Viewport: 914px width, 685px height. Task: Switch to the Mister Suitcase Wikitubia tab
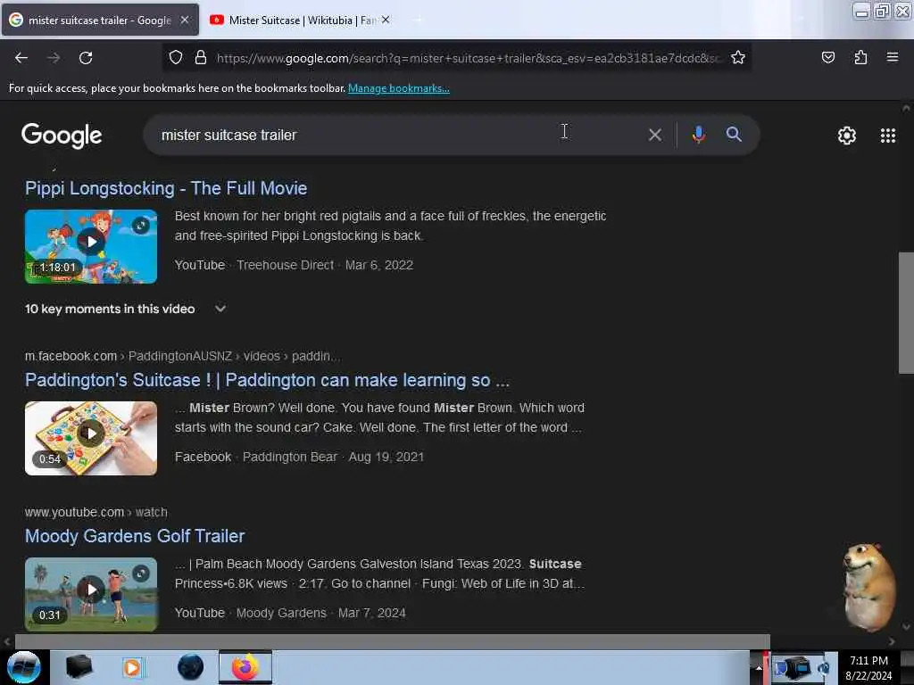pyautogui.click(x=299, y=20)
